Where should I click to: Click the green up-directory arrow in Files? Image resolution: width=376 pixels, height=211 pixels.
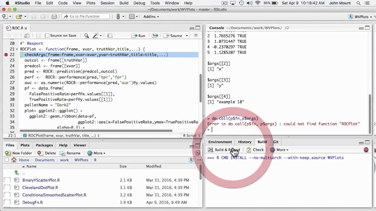point(16,173)
